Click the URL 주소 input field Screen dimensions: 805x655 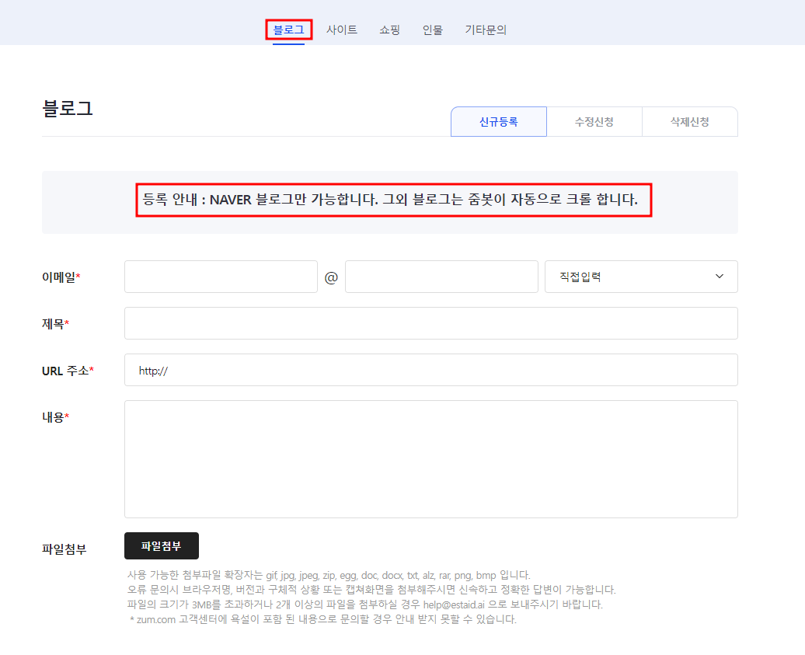pos(431,370)
